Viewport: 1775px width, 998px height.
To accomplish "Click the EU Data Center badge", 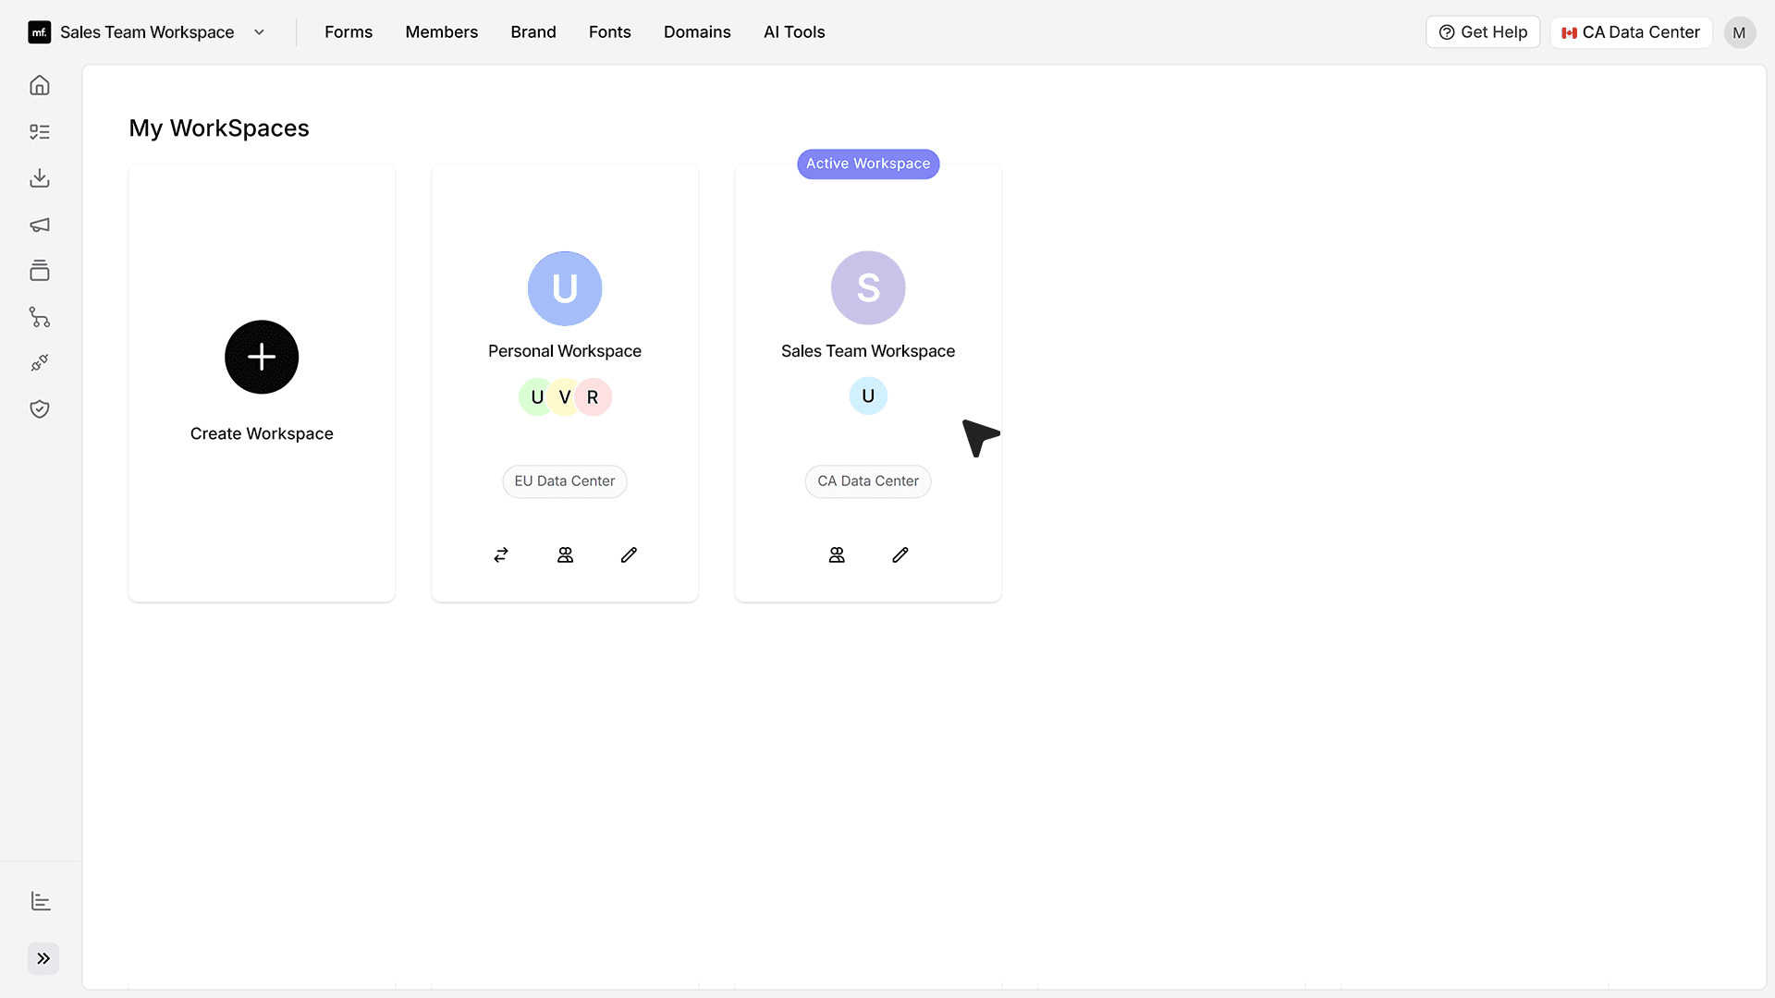I will [565, 481].
